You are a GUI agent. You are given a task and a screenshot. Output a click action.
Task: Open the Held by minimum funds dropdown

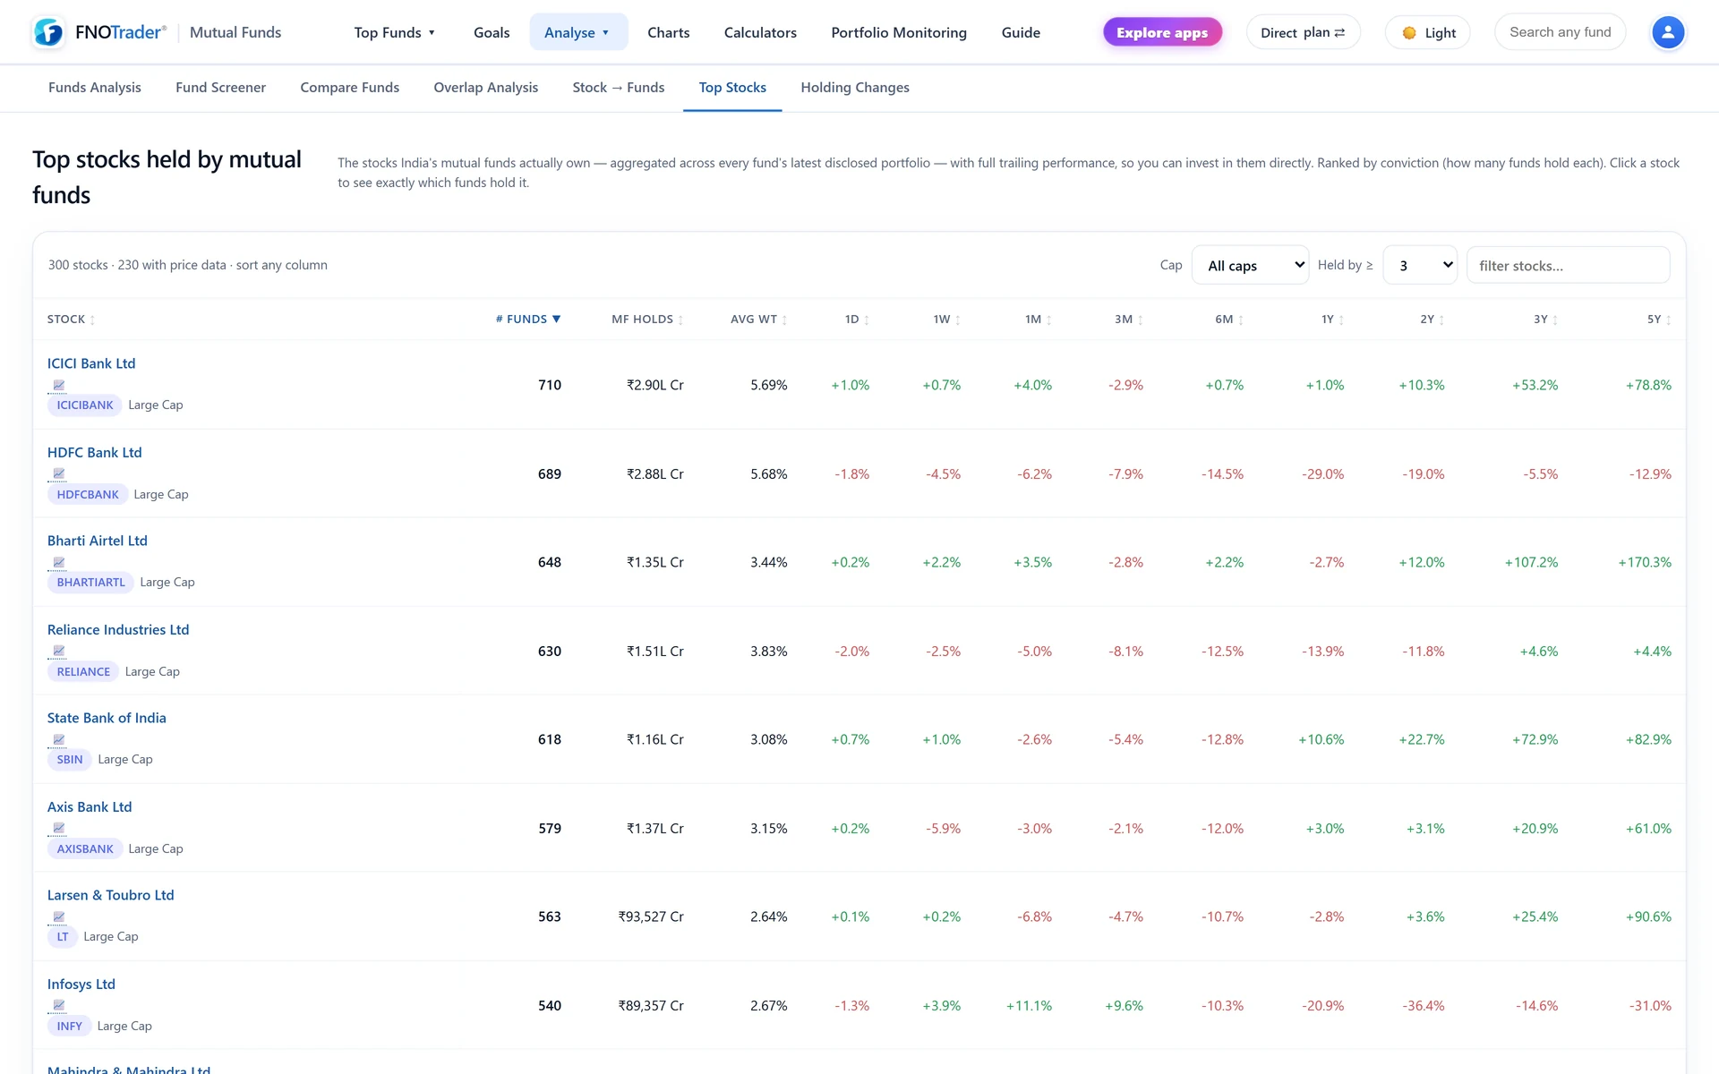pos(1420,265)
